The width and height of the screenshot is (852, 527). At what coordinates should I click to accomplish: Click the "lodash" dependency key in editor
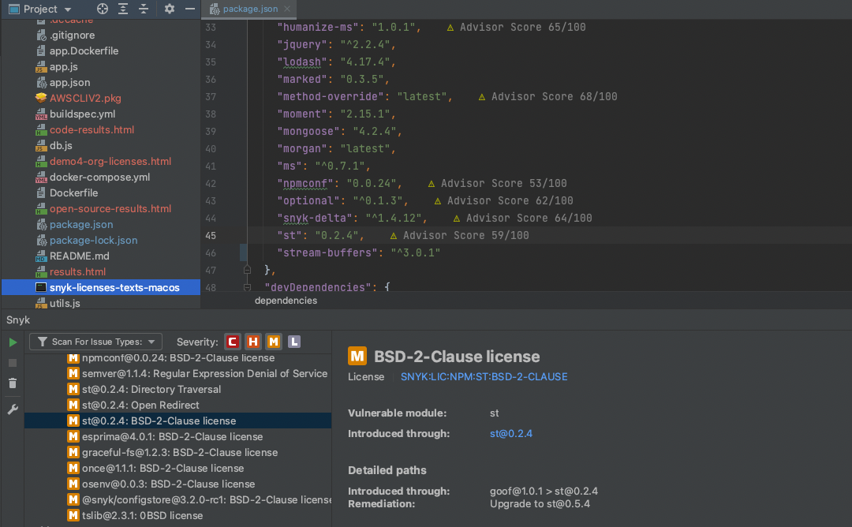[302, 62]
